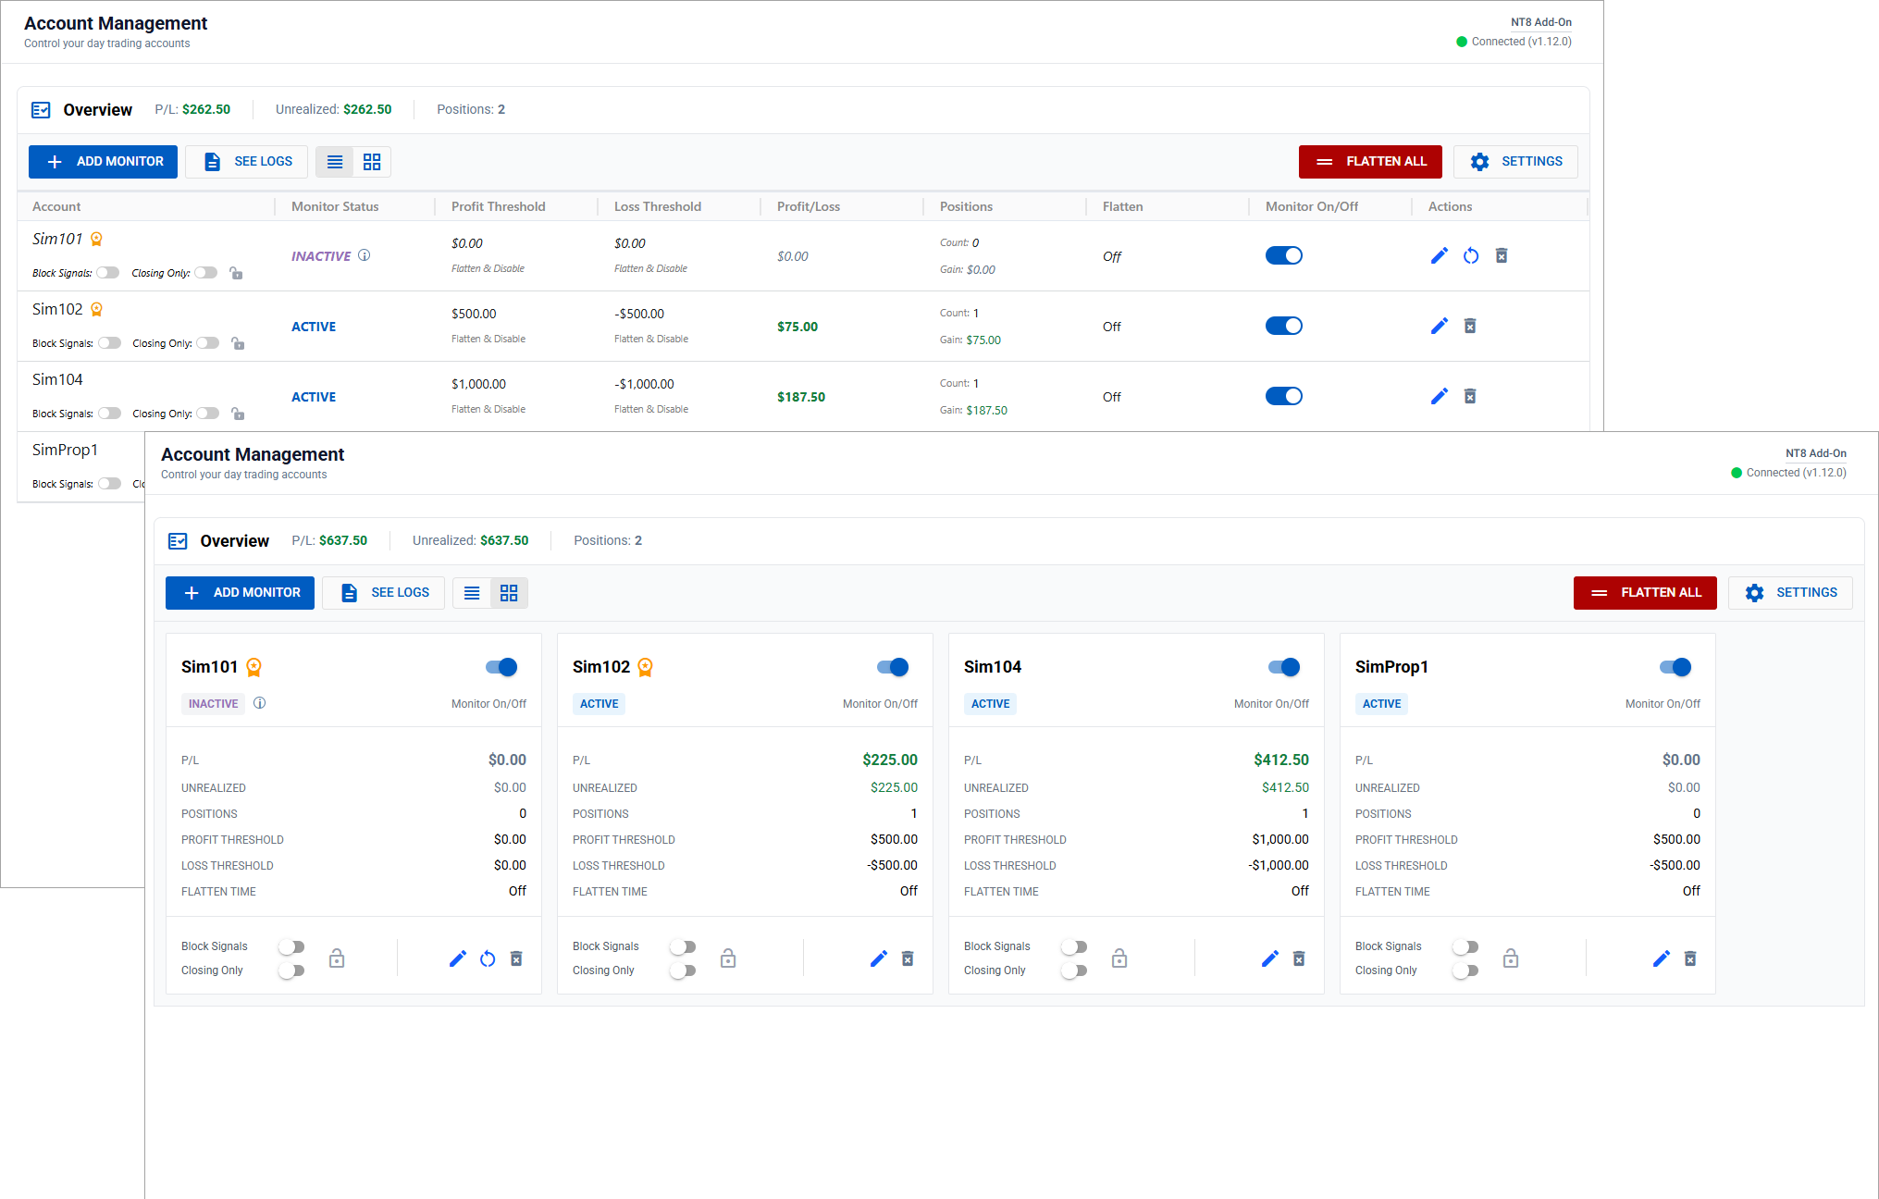Image resolution: width=1879 pixels, height=1199 pixels.
Task: Open SETTINGS in upper panel
Action: coord(1514,162)
